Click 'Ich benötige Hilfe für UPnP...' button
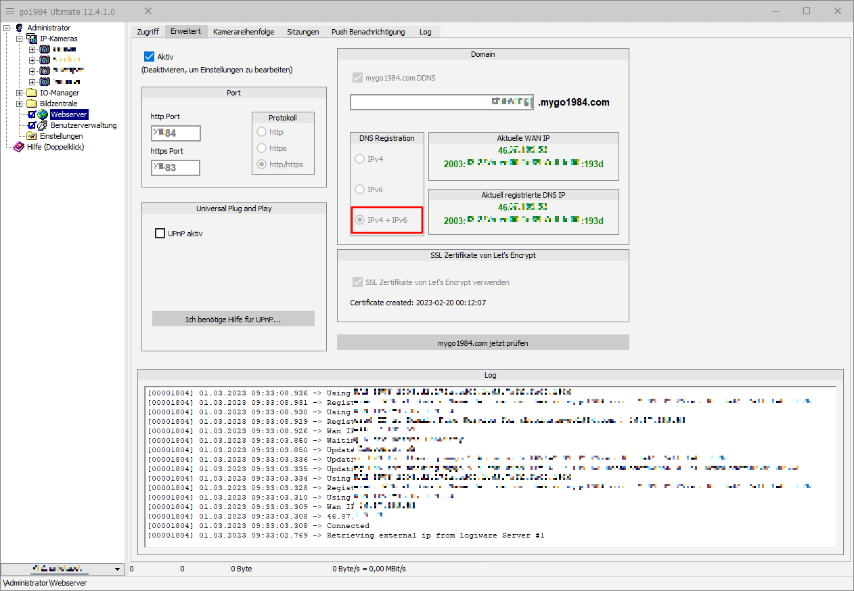The height and width of the screenshot is (591, 854). (x=233, y=320)
